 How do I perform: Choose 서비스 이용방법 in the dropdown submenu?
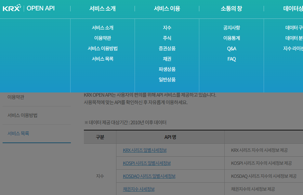pos(103,48)
